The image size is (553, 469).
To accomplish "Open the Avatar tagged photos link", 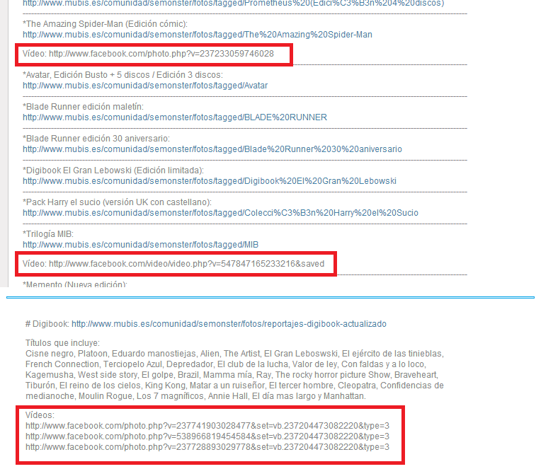I will tap(145, 86).
